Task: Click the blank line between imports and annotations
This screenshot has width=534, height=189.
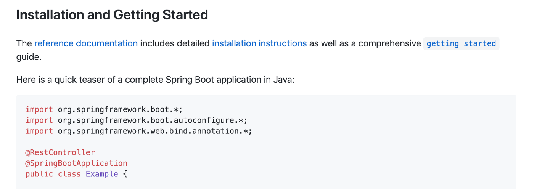Action: pos(153,142)
